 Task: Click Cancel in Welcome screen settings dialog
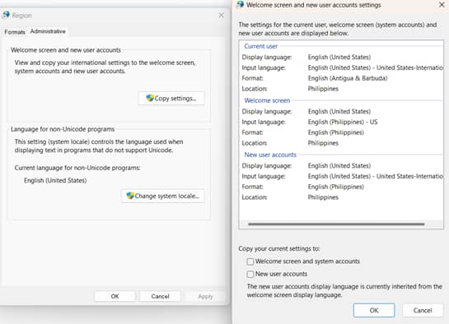(423, 310)
